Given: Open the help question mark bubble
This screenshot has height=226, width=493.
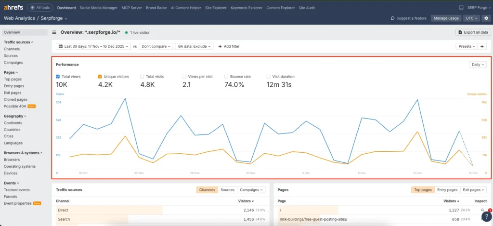Looking at the screenshot, I should (487, 216).
